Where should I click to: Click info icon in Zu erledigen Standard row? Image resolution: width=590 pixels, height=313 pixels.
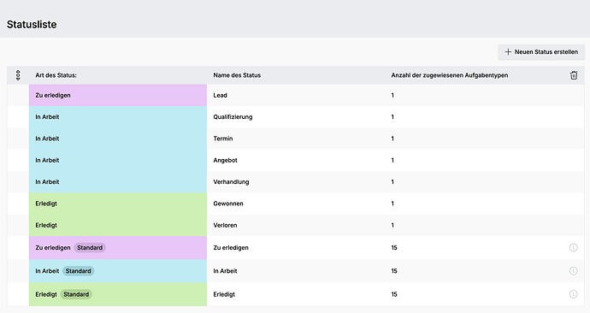pos(573,247)
